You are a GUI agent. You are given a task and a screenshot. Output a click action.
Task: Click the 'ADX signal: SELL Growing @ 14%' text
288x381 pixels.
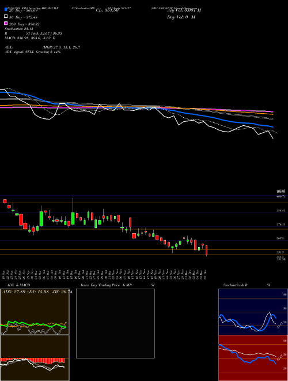(x=32, y=52)
